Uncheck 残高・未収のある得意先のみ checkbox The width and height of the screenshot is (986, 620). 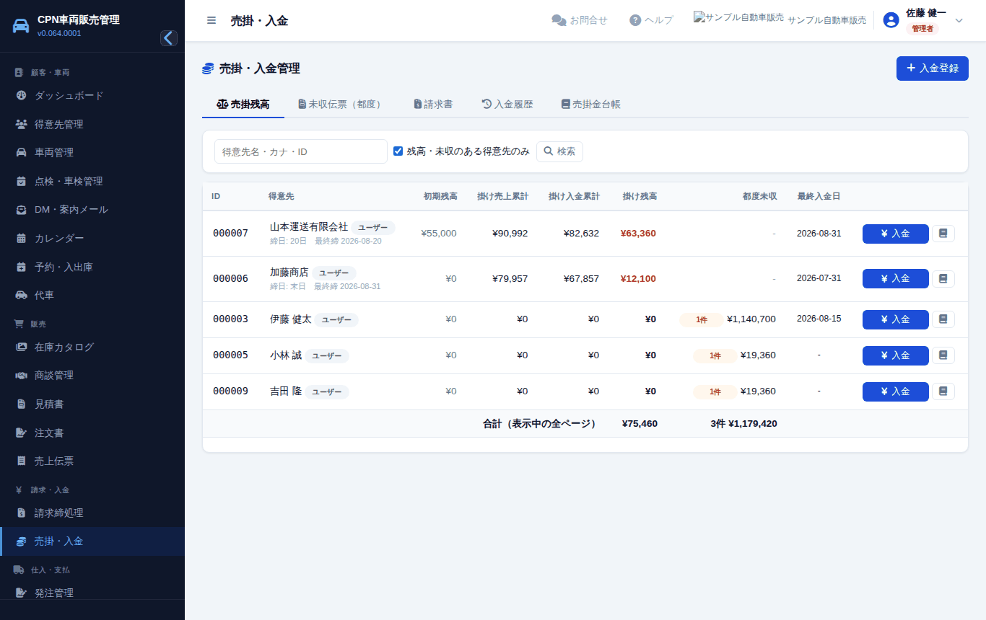398,151
